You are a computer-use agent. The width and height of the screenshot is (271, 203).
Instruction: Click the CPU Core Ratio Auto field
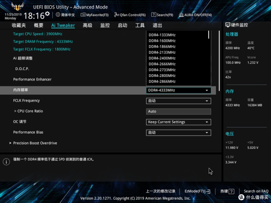pyautogui.click(x=179, y=111)
